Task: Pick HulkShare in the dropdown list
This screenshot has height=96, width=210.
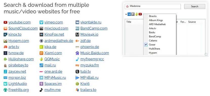Action: (x=154, y=49)
